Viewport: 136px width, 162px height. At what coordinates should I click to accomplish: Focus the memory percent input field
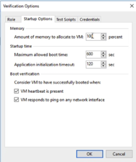93,37
